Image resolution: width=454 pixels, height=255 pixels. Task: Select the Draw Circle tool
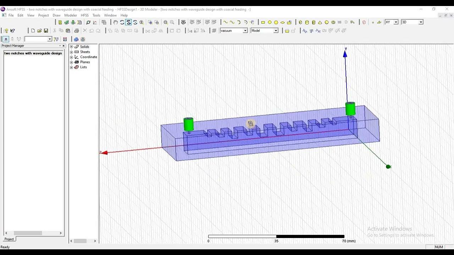270,22
